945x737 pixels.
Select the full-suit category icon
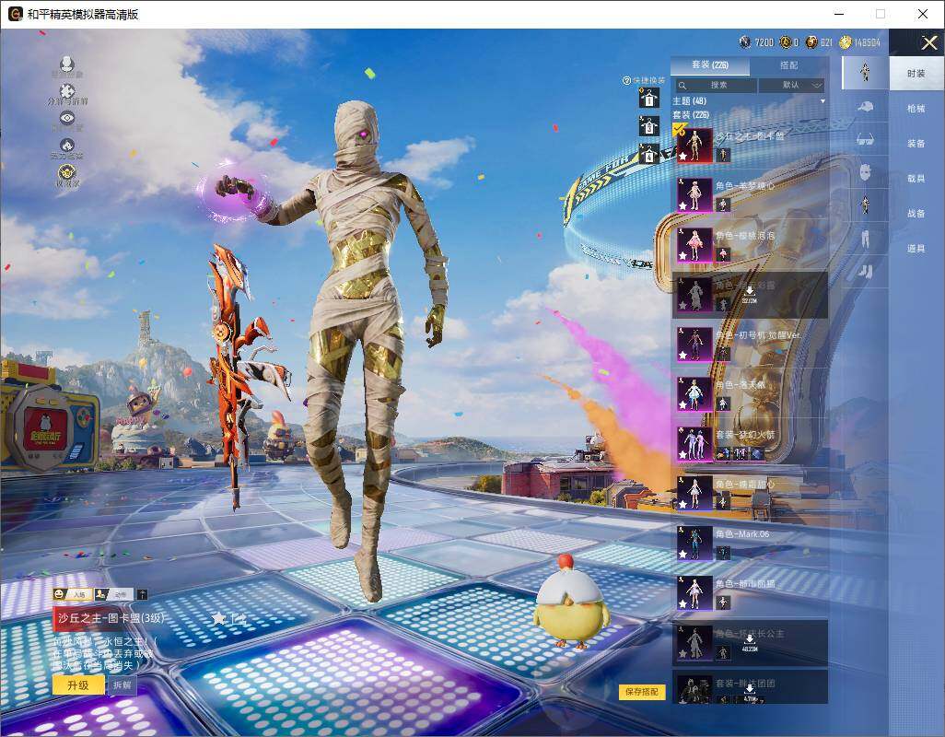(866, 72)
